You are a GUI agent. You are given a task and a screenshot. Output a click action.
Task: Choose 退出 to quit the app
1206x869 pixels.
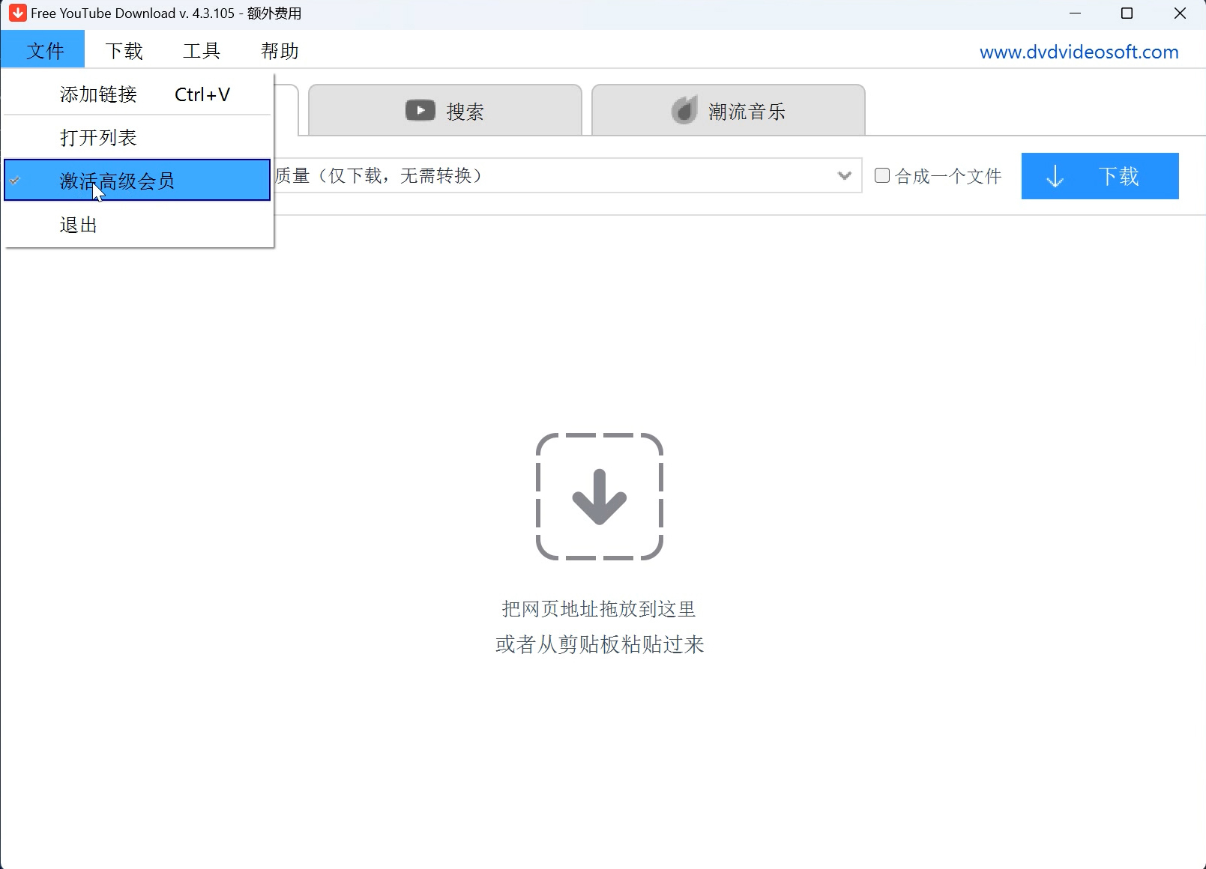click(x=79, y=225)
